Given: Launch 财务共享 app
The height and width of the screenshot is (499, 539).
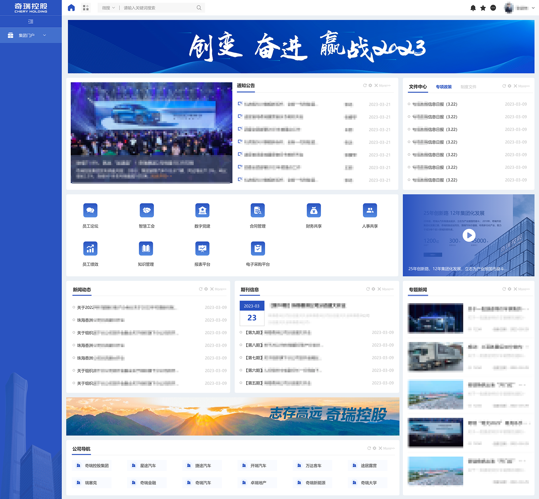Looking at the screenshot, I should click(x=314, y=216).
